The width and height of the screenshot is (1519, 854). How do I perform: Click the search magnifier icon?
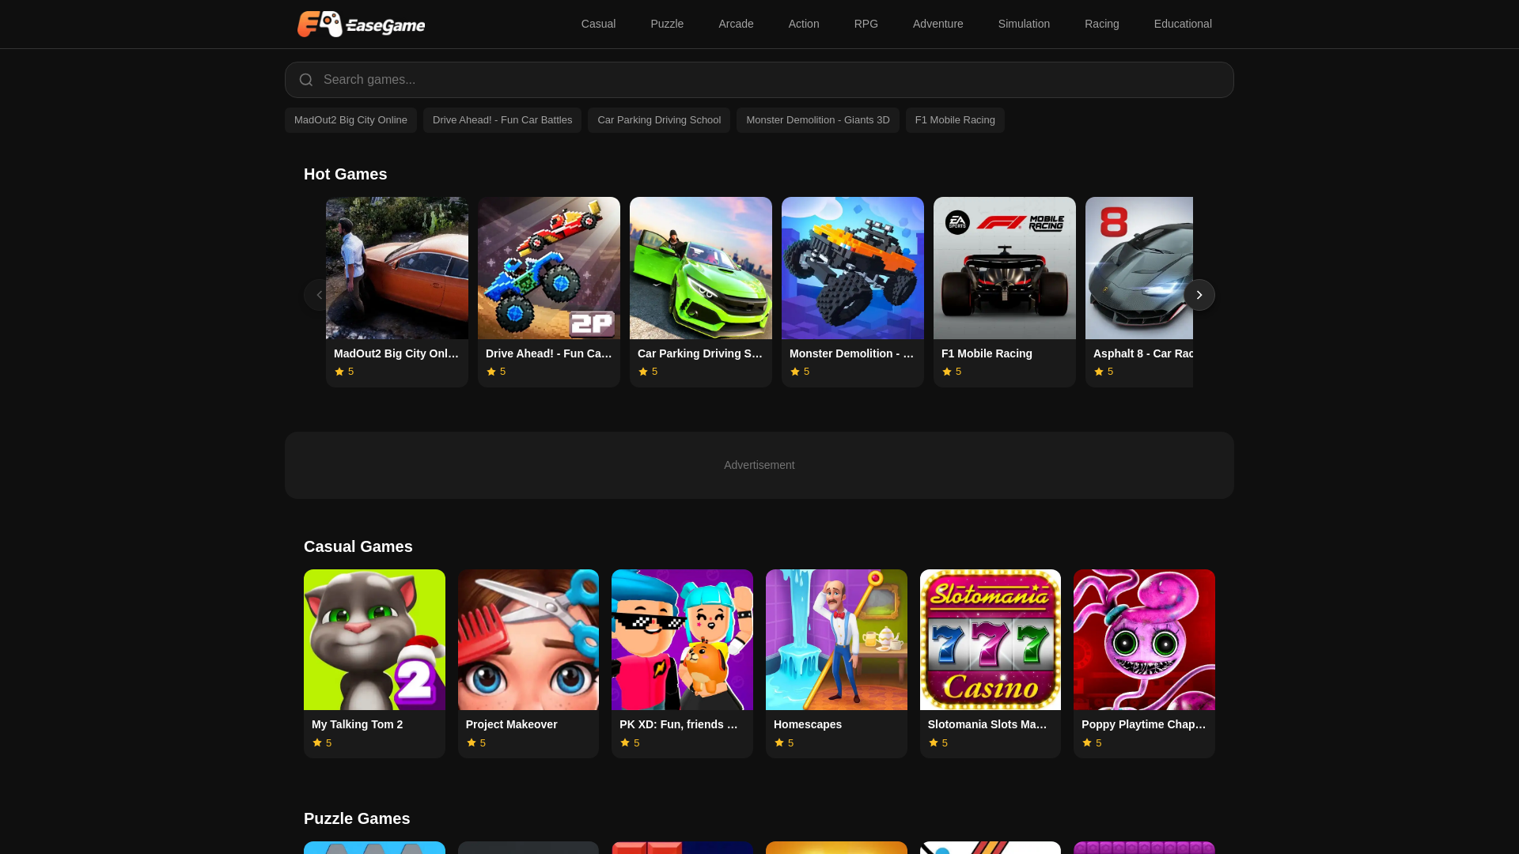306,80
